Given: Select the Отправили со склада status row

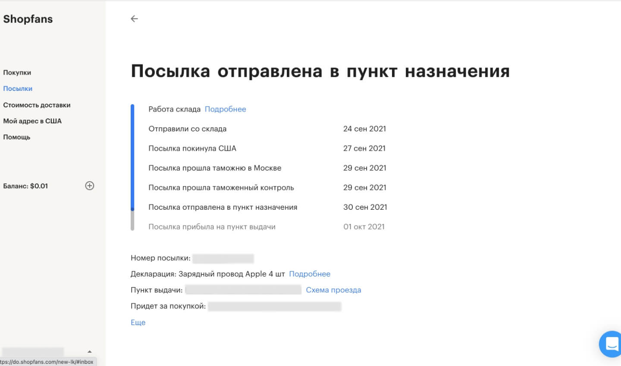Looking at the screenshot, I should 188,129.
